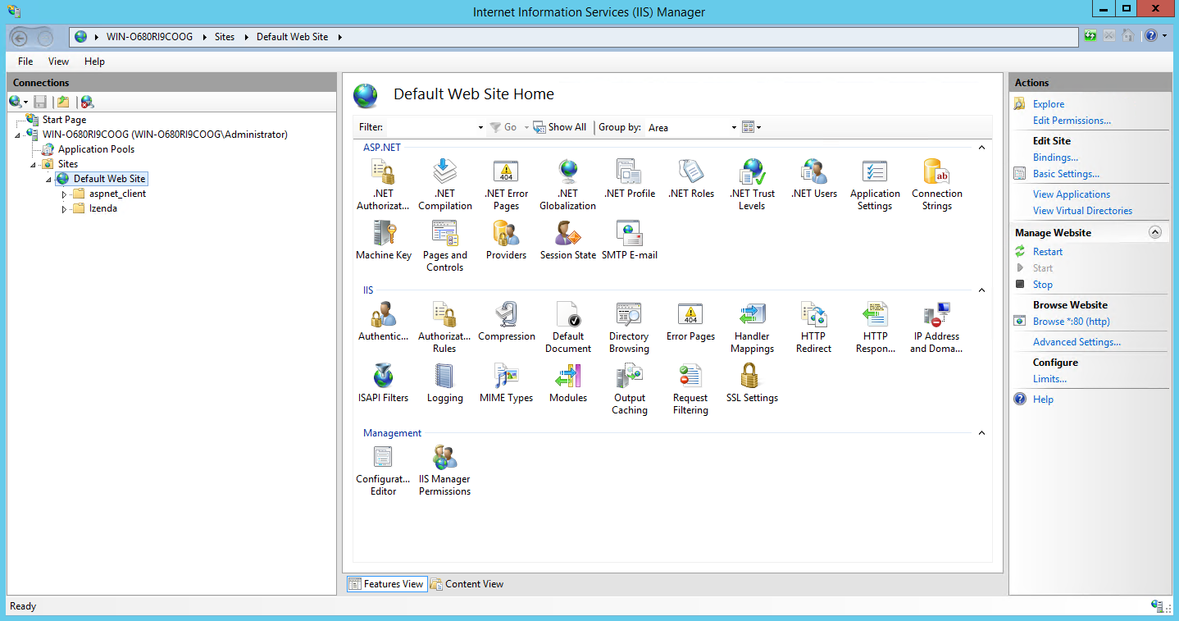Collapse the Default Web Site node
Image resolution: width=1179 pixels, height=621 pixels.
pos(49,180)
